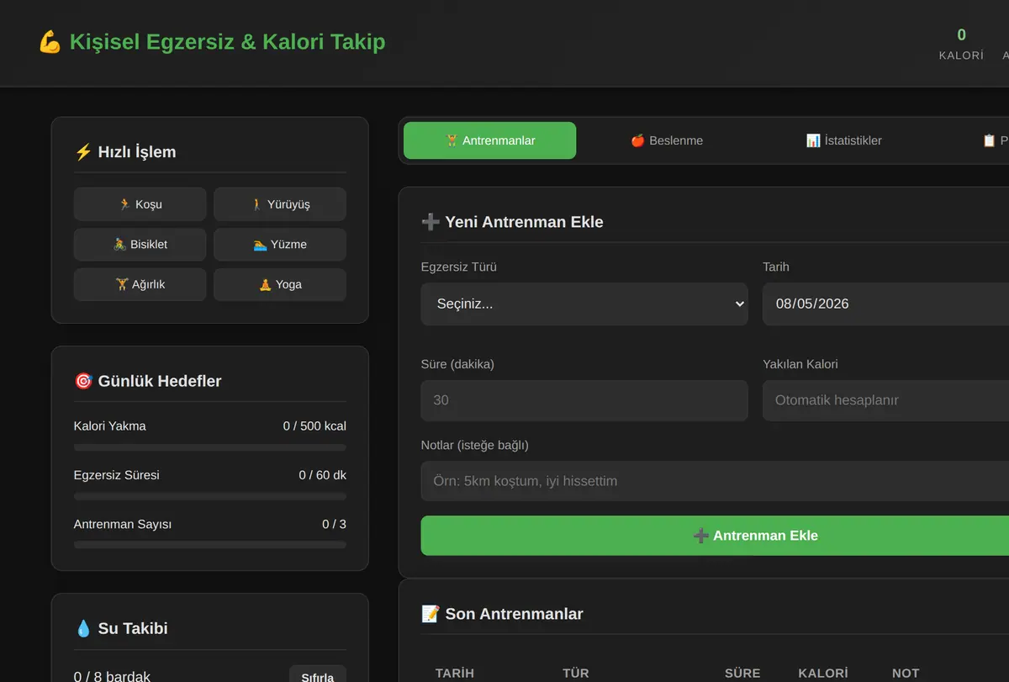Image resolution: width=1009 pixels, height=682 pixels.
Task: Click the NOT column header
Action: tap(906, 673)
